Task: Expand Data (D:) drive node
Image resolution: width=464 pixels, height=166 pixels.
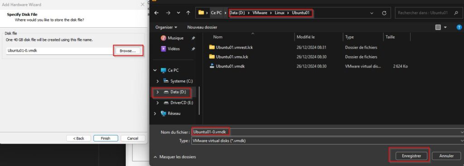Action: 157,92
